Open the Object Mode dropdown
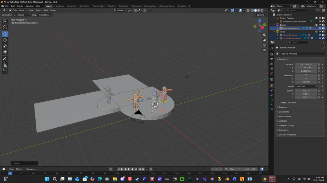The image size is (327, 183). 18,10
